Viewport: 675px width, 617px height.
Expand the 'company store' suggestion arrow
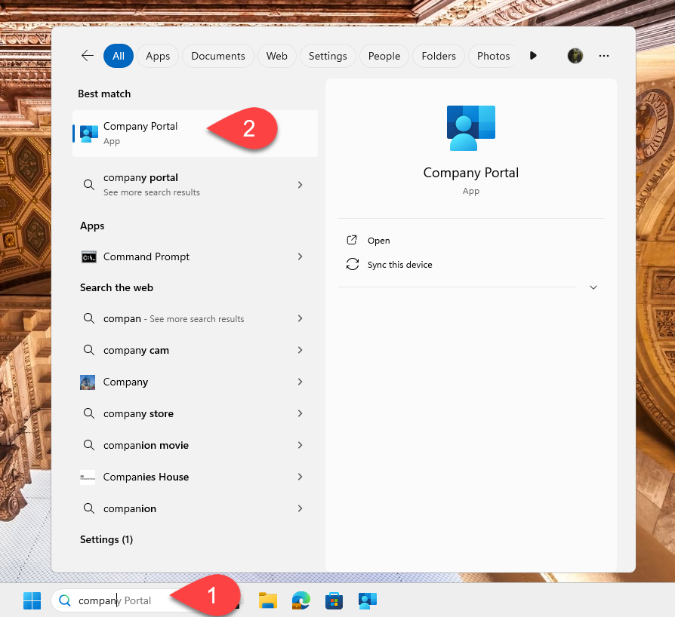click(x=300, y=413)
